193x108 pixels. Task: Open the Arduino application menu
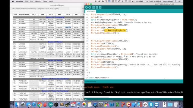pos(19,1)
